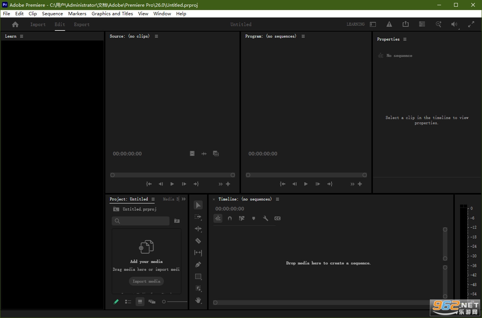This screenshot has height=318, width=482.
Task: Click the Quick Export share icon
Action: [x=406, y=24]
